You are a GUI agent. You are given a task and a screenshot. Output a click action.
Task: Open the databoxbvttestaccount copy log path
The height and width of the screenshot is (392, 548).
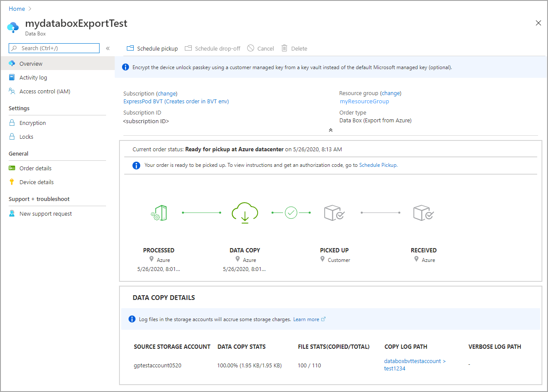pos(413,361)
